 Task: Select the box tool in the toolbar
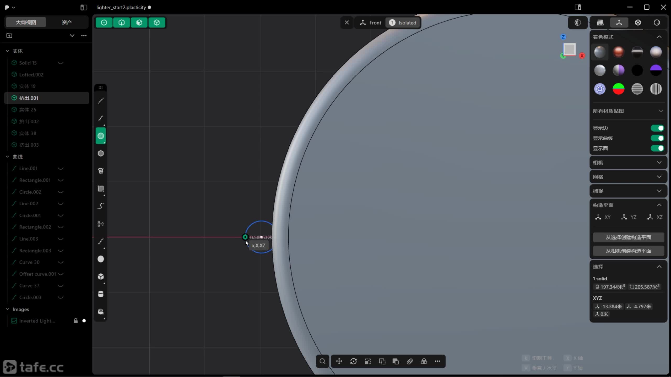[101, 276]
